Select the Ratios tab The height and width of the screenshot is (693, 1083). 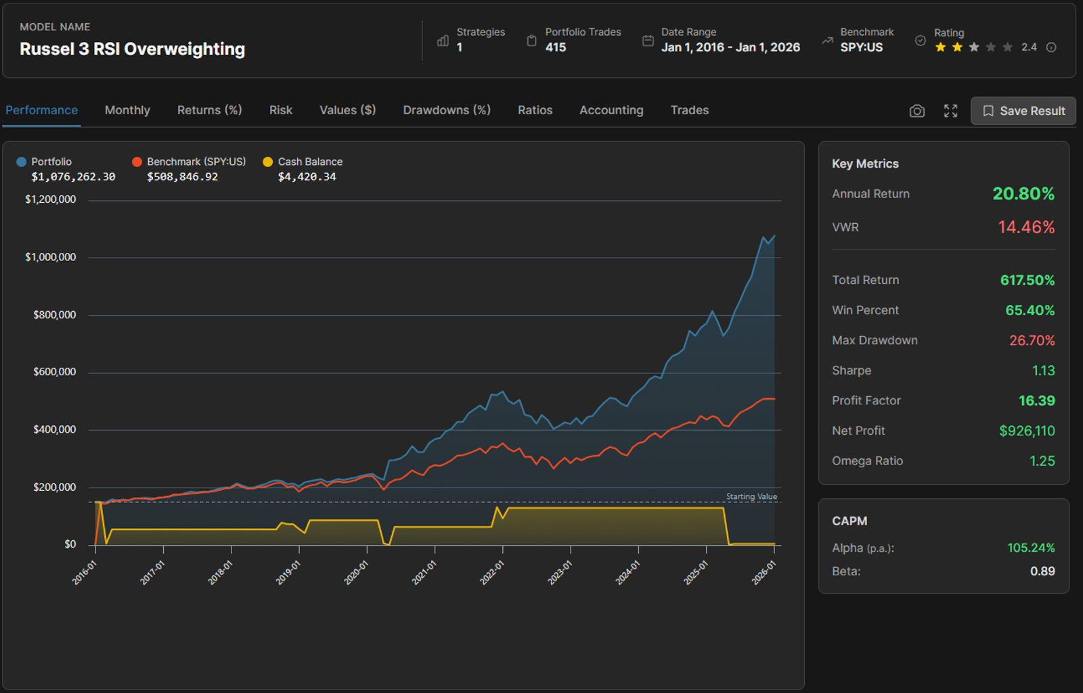pos(535,110)
